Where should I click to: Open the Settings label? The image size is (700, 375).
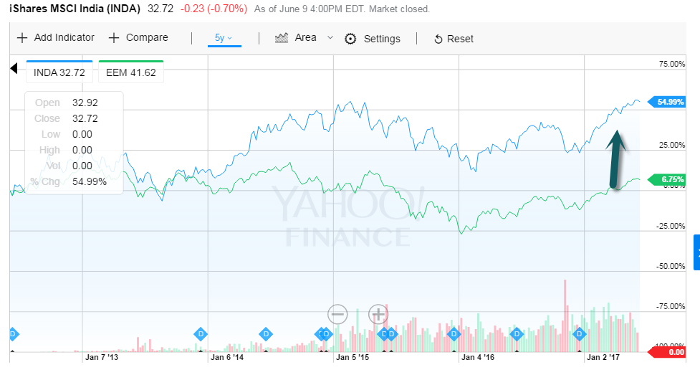[x=382, y=39]
